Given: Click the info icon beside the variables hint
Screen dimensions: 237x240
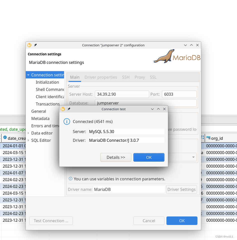Looking at the screenshot, I should click(71, 179).
